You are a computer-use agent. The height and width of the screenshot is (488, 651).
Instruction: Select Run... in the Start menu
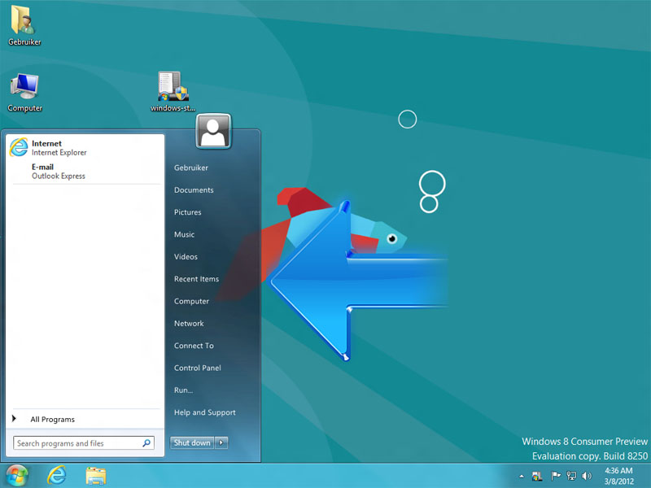pos(183,390)
